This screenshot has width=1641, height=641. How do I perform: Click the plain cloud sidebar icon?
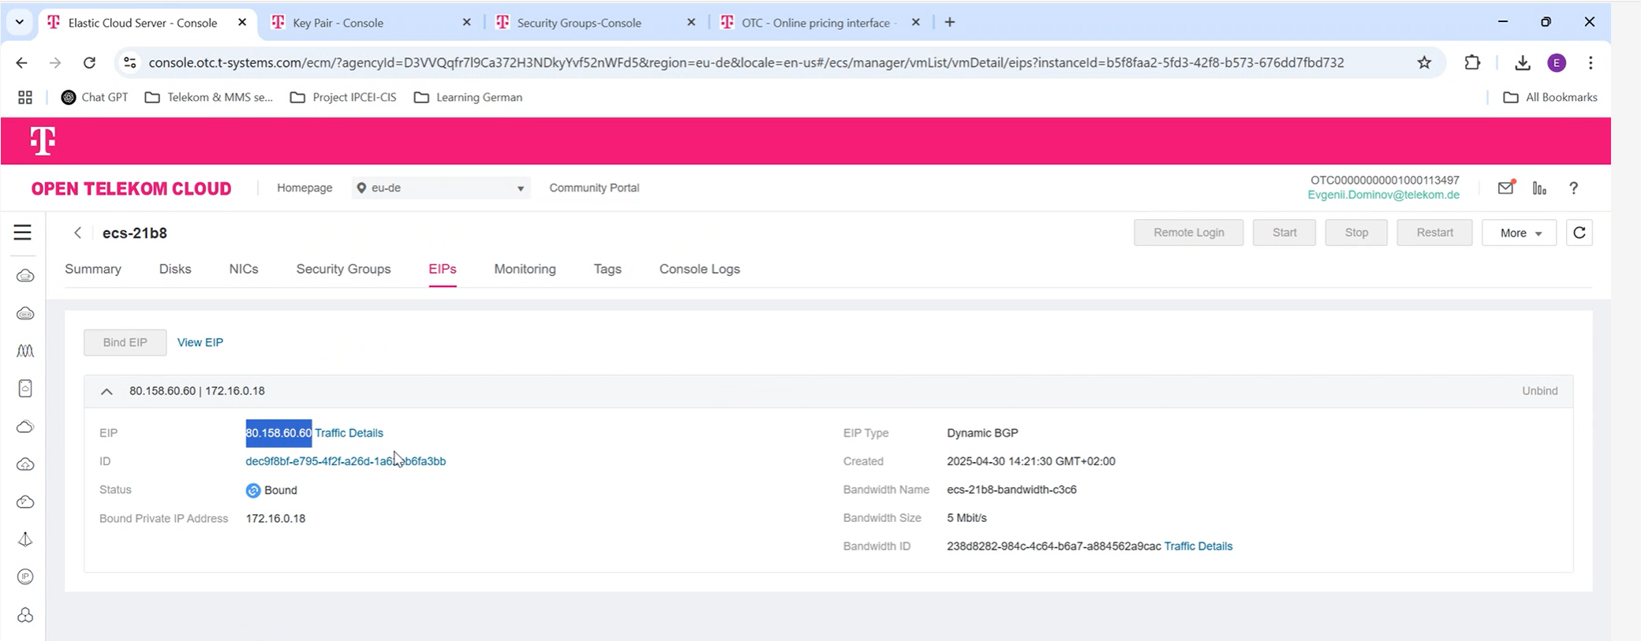click(25, 427)
